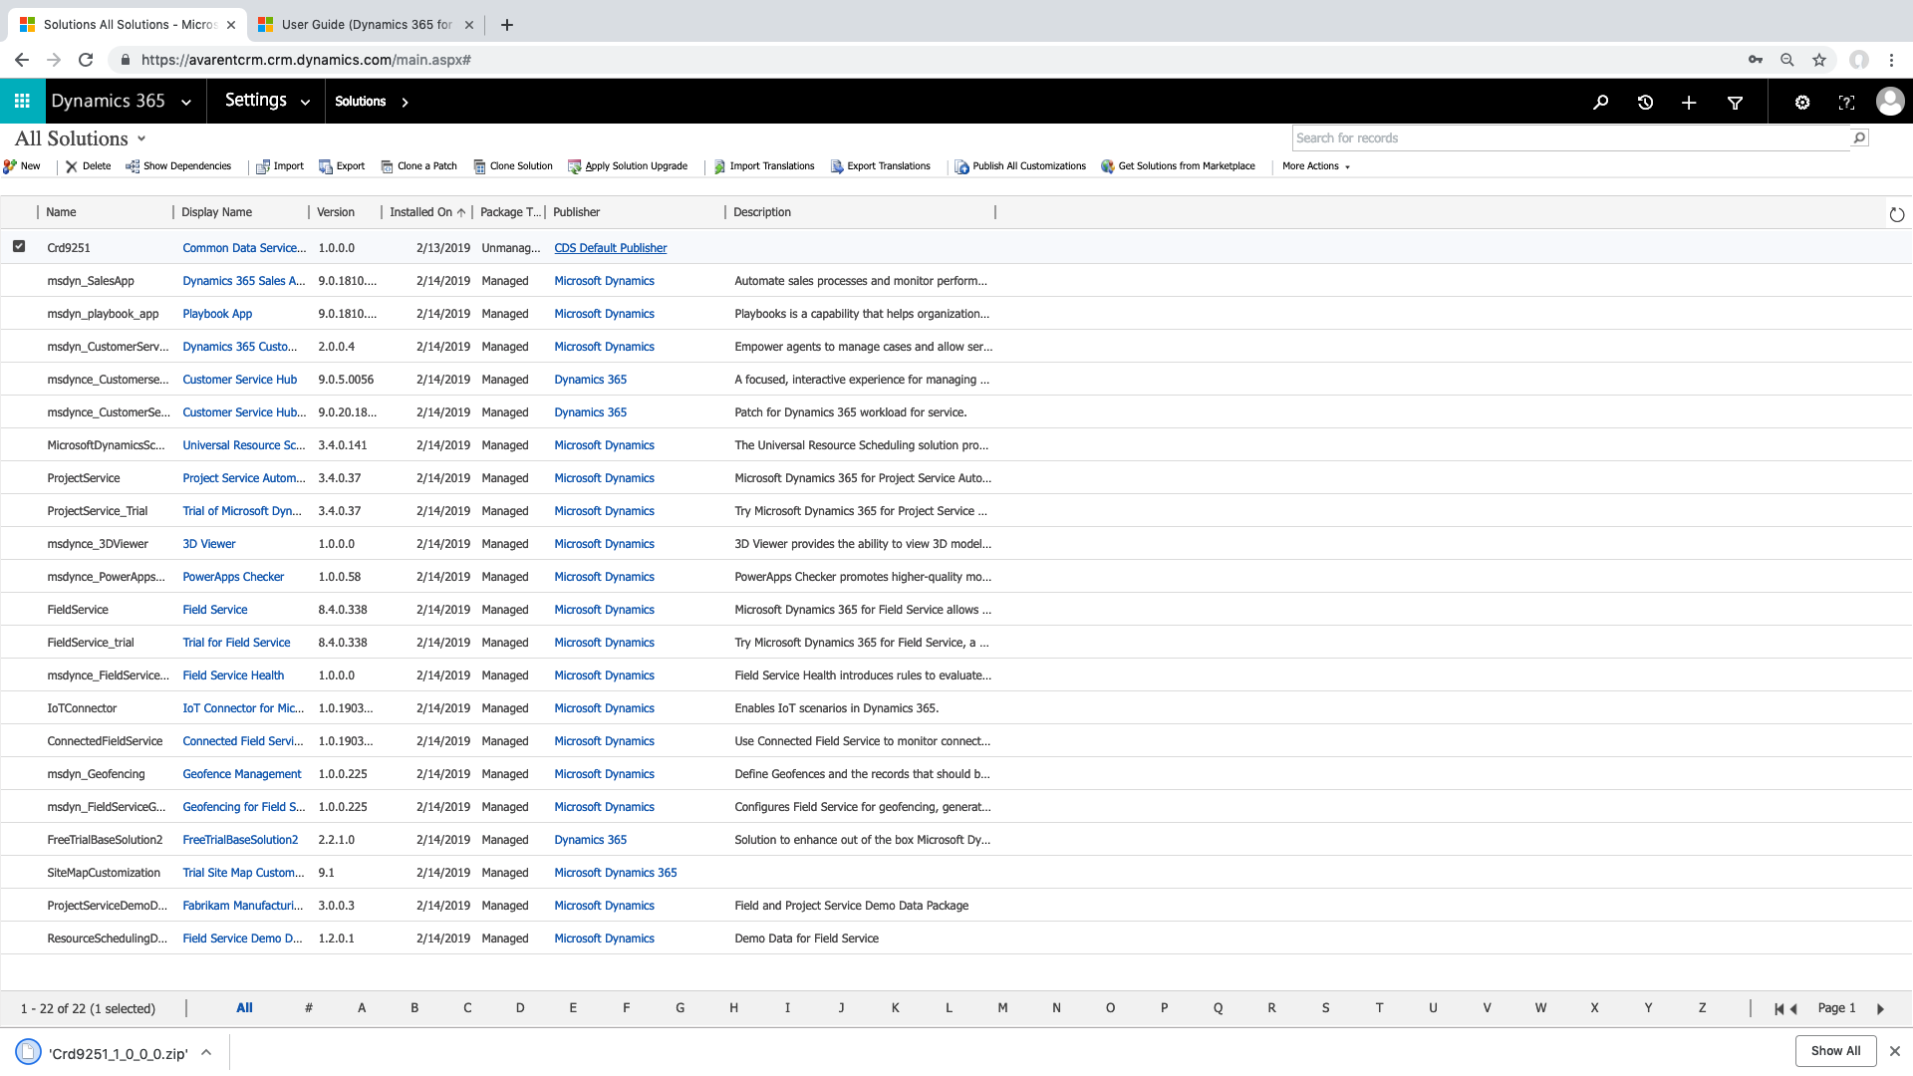Image resolution: width=1913 pixels, height=1076 pixels.
Task: Click Publish All Customizations
Action: [x=1020, y=166]
